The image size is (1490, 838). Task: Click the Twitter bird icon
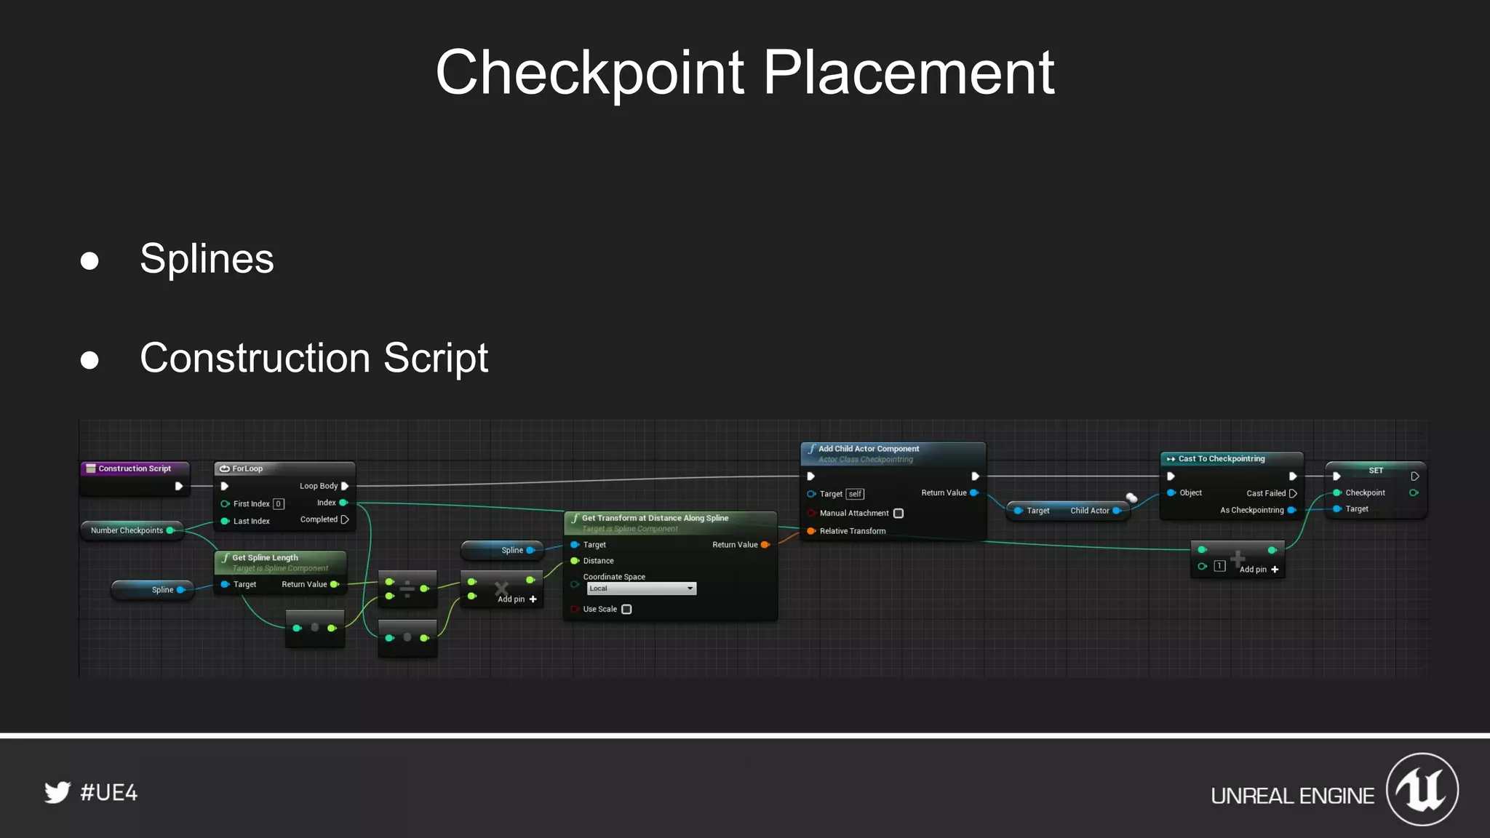(57, 791)
